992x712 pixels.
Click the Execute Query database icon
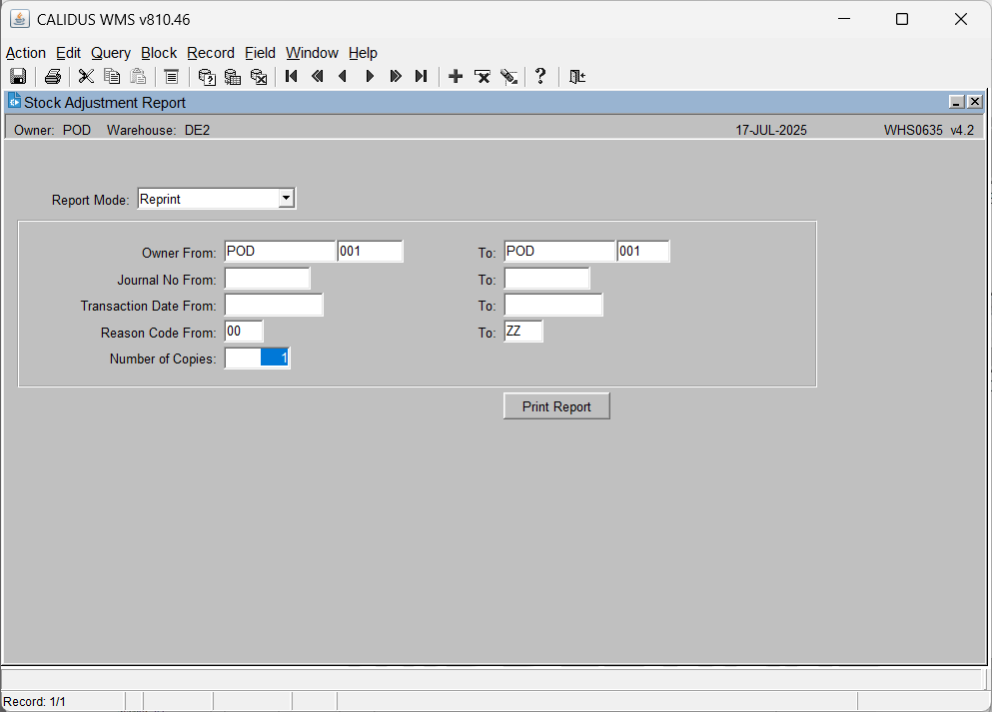pyautogui.click(x=232, y=77)
